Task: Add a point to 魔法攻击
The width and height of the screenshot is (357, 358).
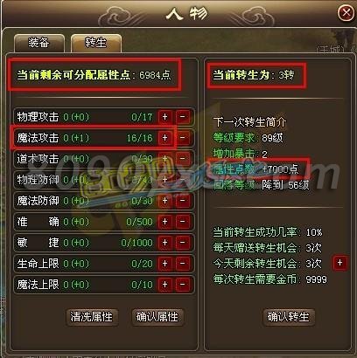Action: [165, 138]
